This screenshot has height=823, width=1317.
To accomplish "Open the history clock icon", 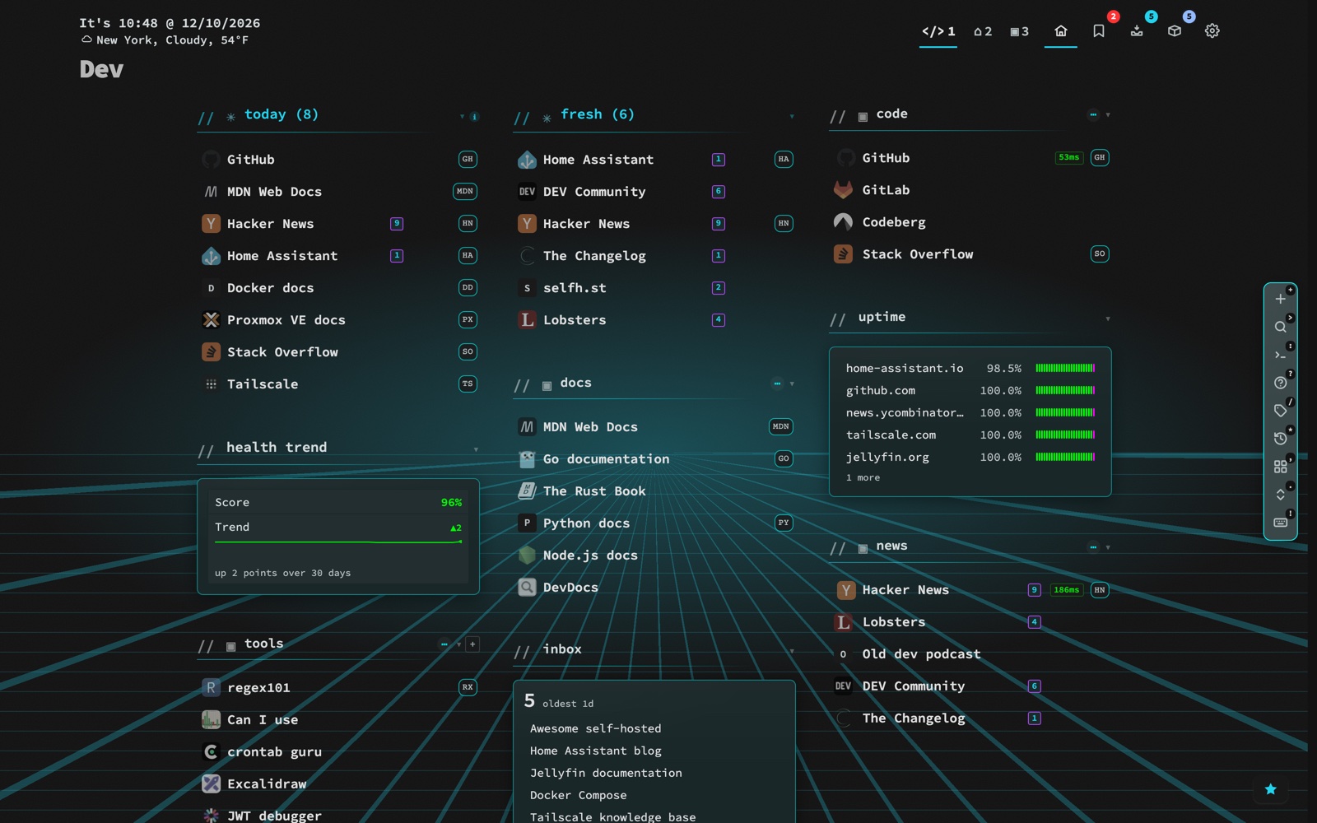I will (1280, 439).
